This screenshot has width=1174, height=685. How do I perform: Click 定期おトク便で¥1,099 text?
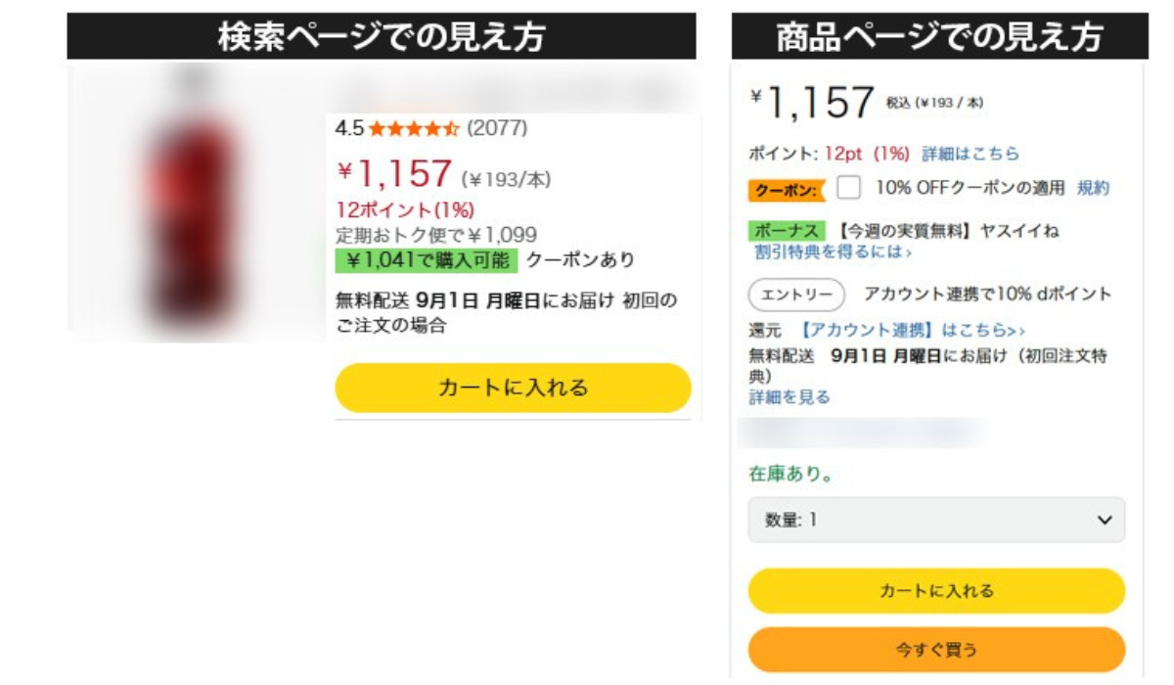(436, 236)
